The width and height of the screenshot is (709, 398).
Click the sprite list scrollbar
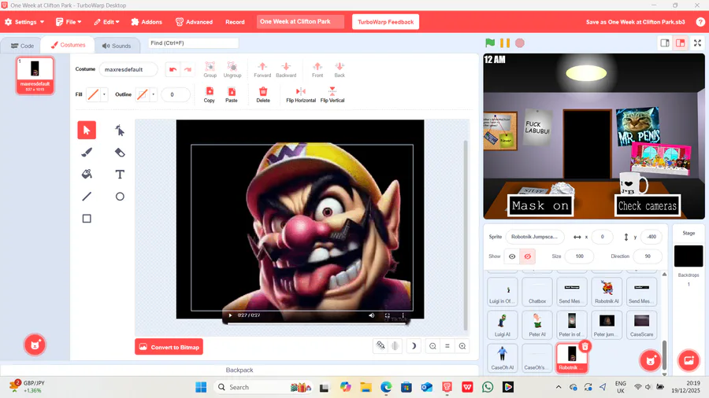(x=664, y=353)
